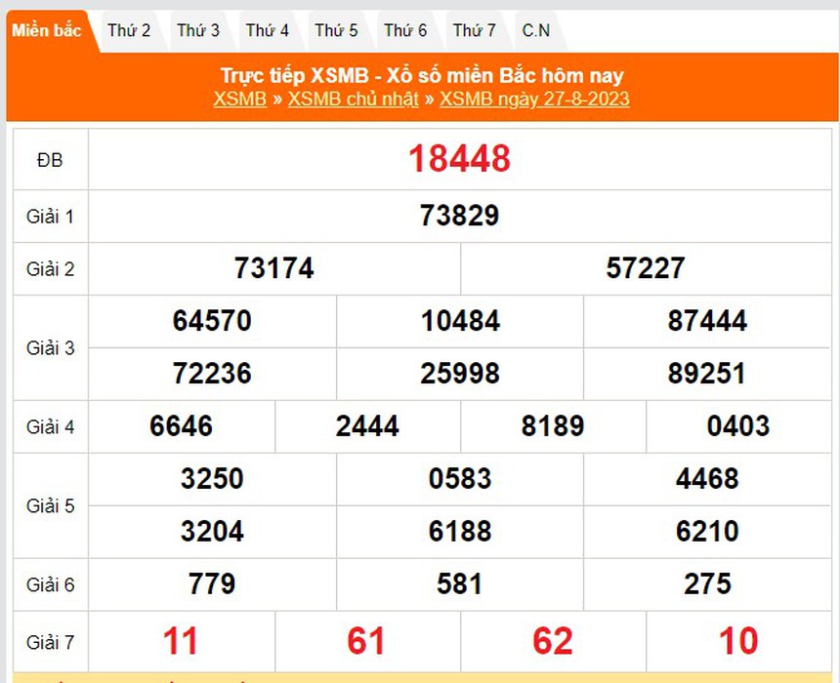
Task: Open the Thứ 3 tab
Action: tap(198, 31)
